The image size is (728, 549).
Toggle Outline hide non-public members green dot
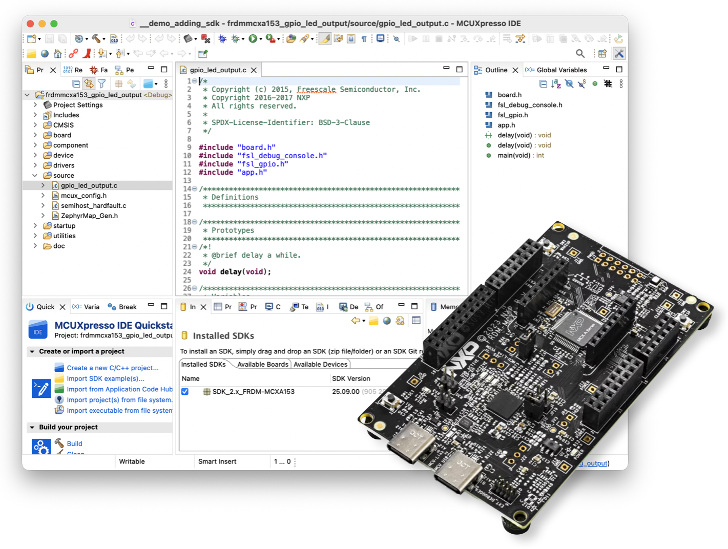(595, 83)
